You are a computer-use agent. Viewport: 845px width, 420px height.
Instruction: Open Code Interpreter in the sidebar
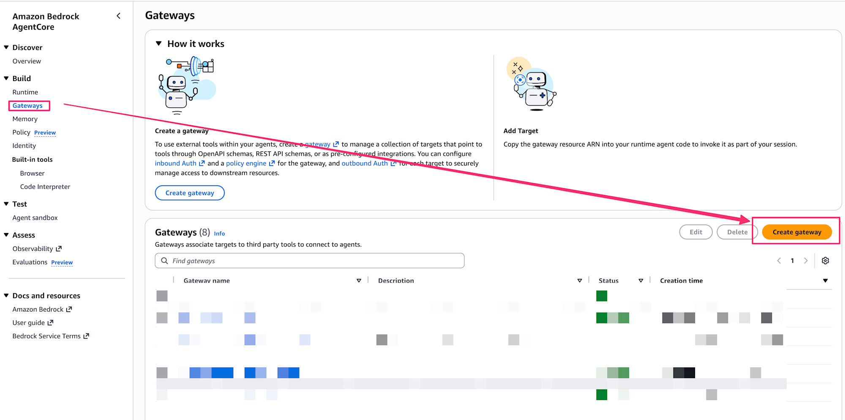pos(45,187)
